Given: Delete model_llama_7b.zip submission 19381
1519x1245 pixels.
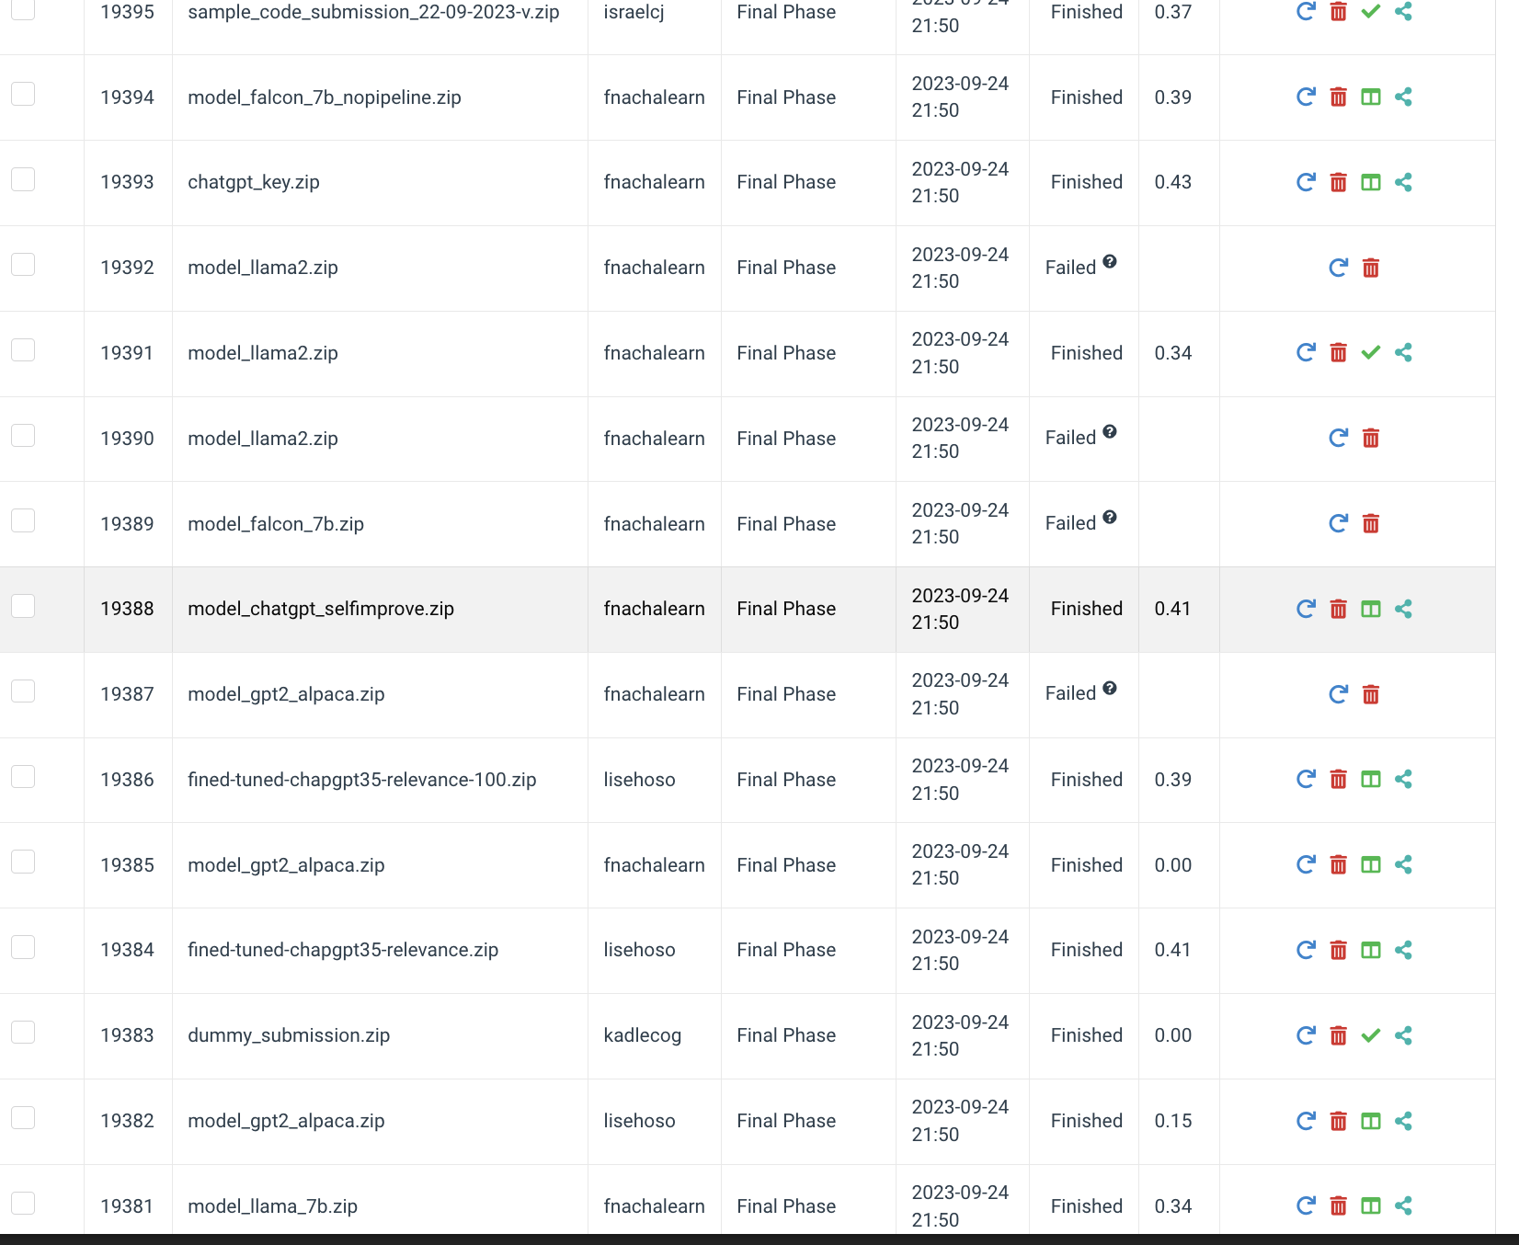Looking at the screenshot, I should coord(1338,1205).
